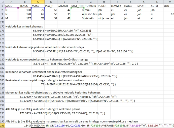The width and height of the screenshot is (174, 128).
Task: Select row 184 header
Action: [3, 76]
